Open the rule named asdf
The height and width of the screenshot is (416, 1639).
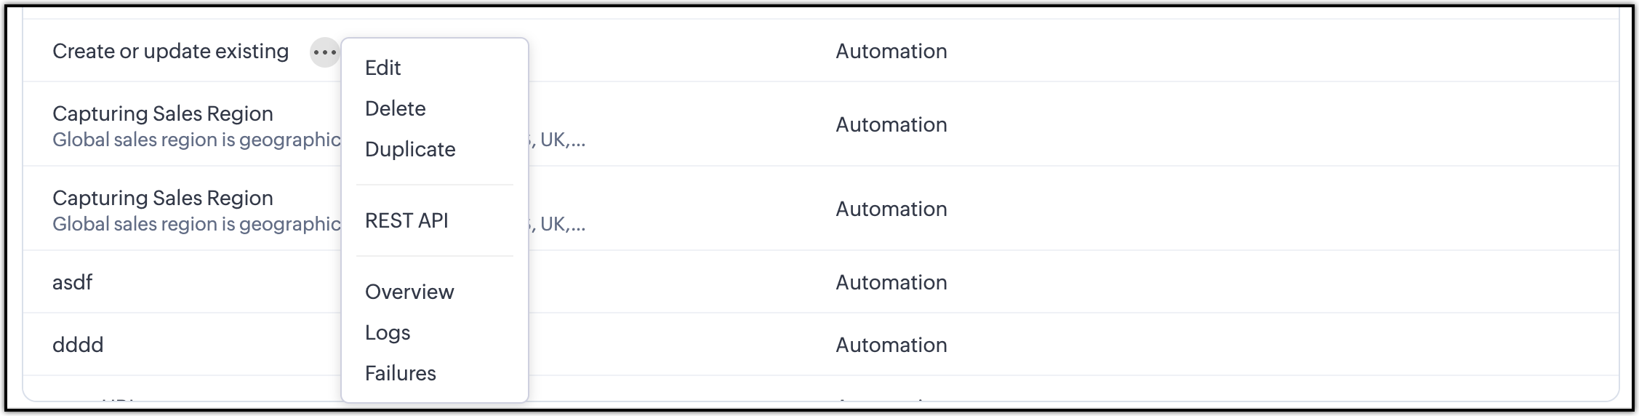point(73,282)
